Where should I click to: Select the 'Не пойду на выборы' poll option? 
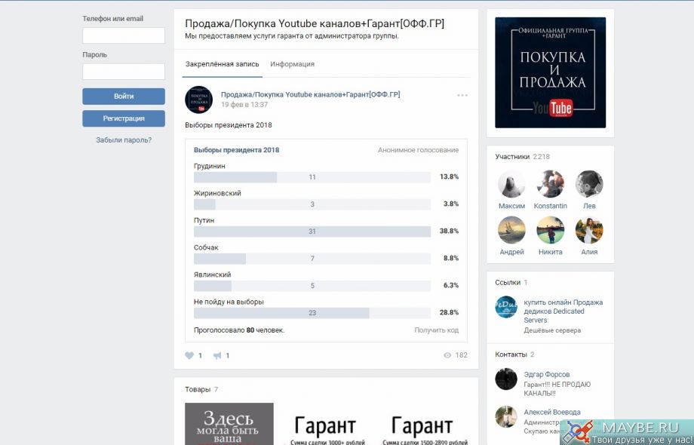click(x=312, y=313)
